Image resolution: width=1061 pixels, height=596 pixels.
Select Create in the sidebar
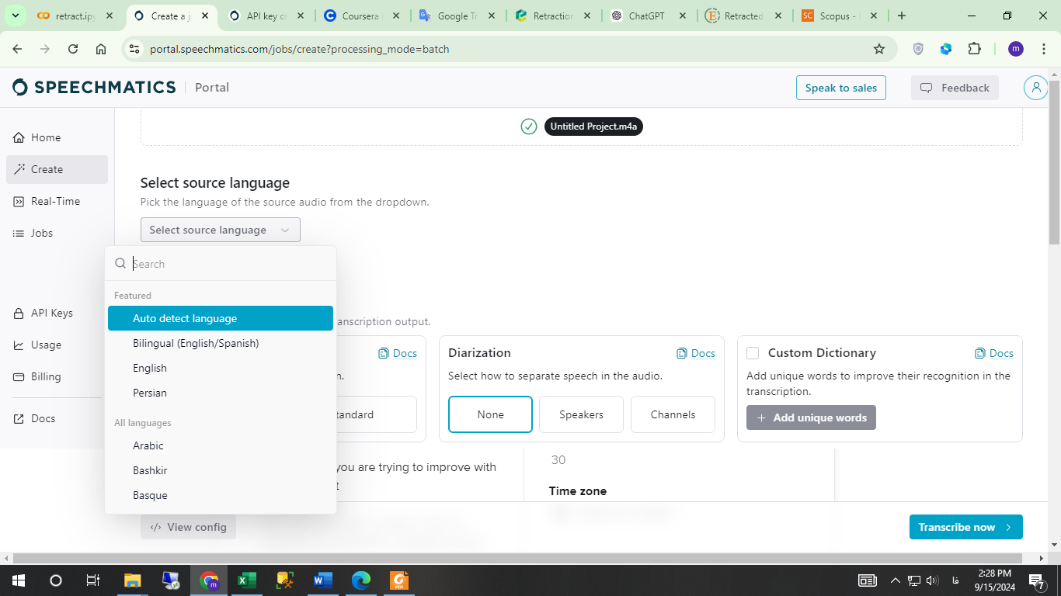57,169
